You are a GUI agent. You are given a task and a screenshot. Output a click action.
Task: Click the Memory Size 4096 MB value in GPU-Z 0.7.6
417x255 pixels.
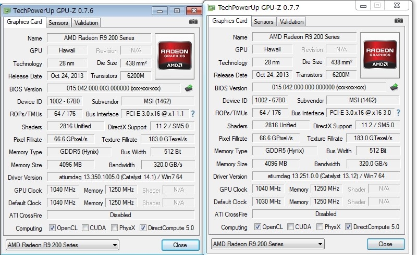(70, 165)
